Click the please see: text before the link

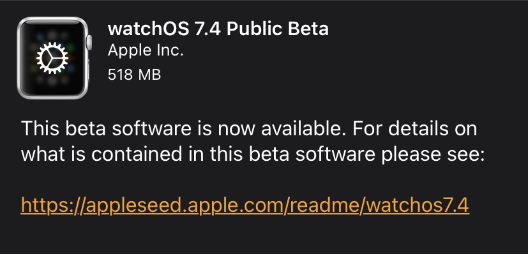[433, 155]
